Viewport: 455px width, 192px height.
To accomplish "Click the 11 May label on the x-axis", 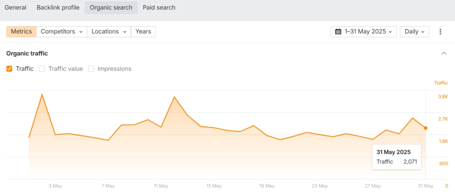I will [161, 186].
